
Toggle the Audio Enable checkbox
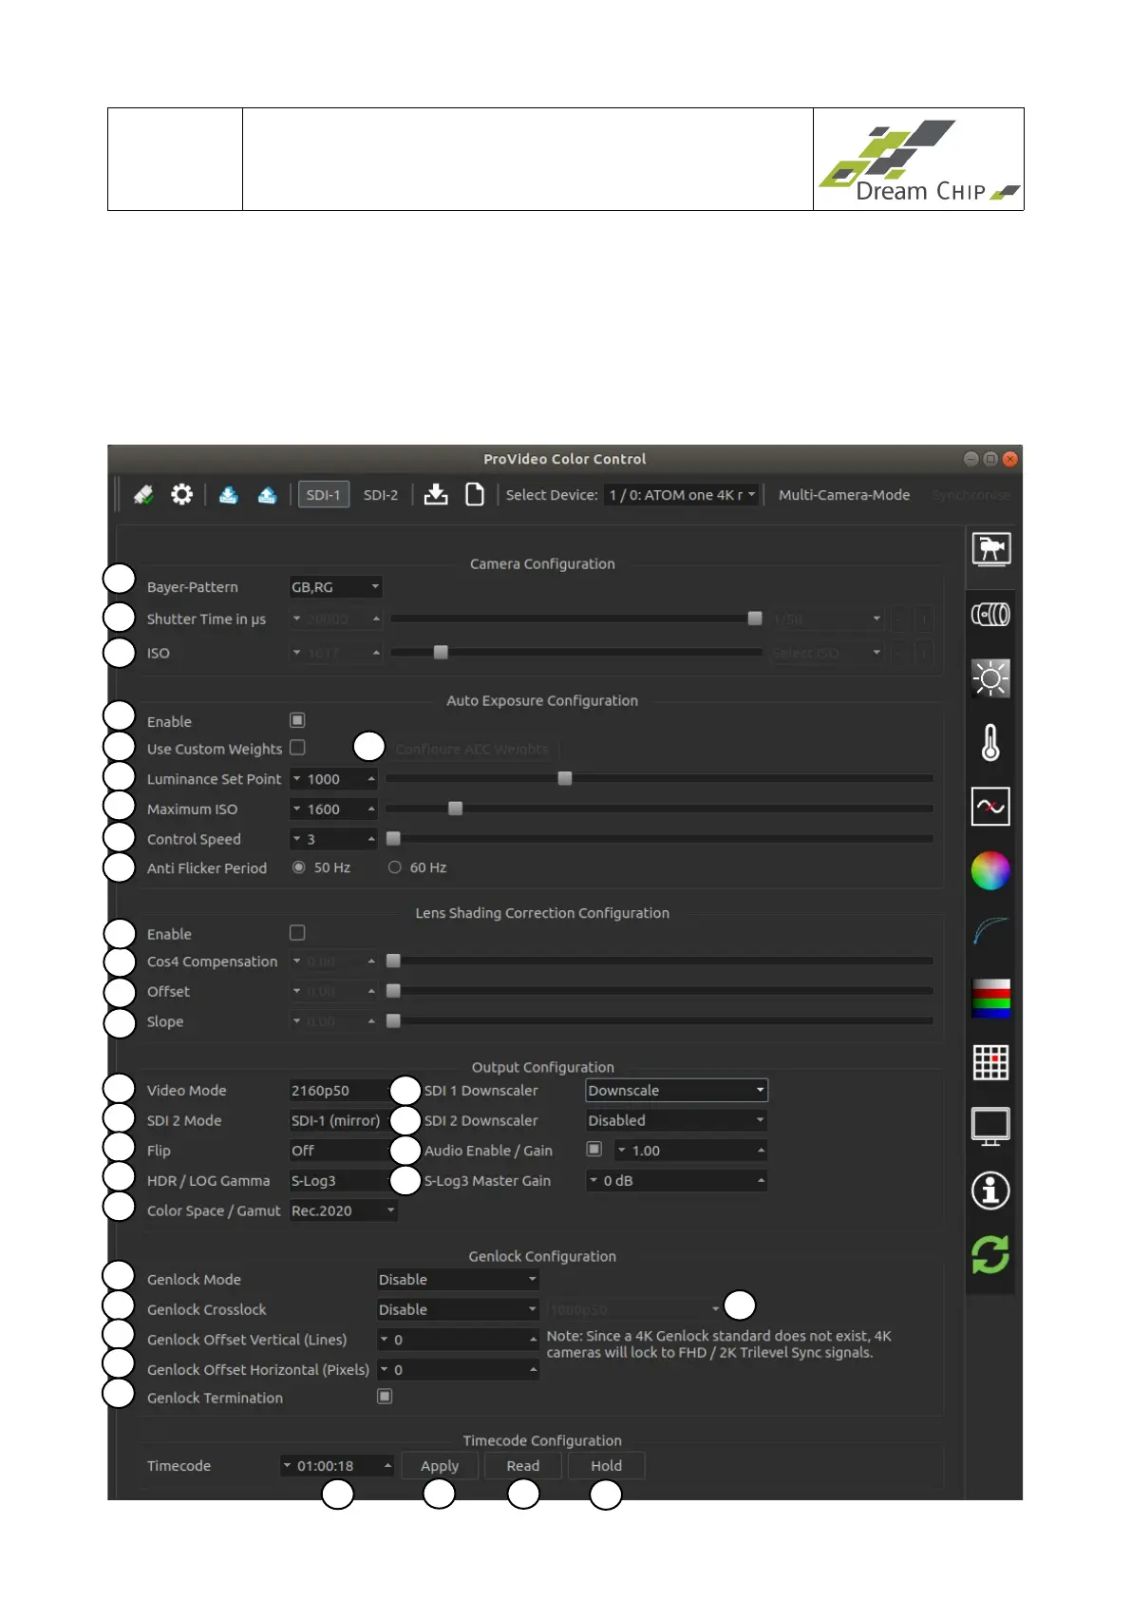tap(594, 1149)
